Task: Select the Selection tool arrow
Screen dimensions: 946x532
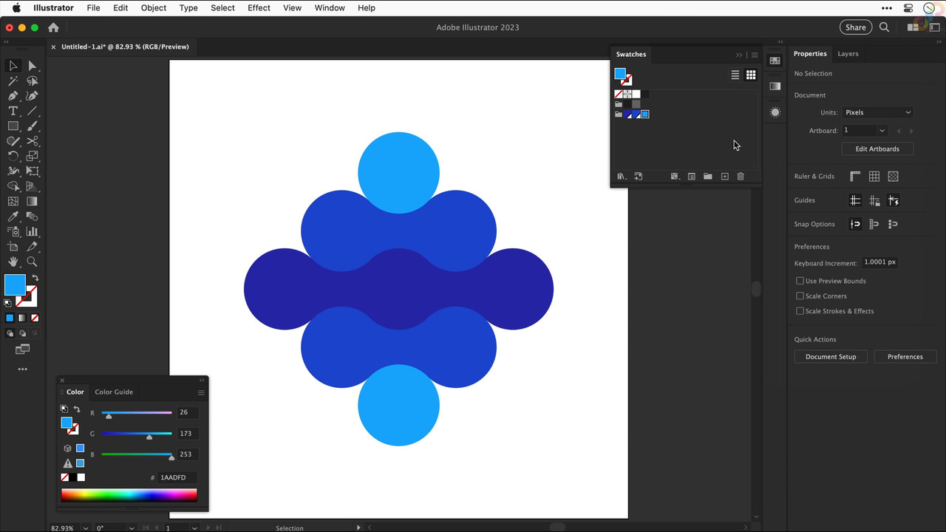Action: [13, 66]
